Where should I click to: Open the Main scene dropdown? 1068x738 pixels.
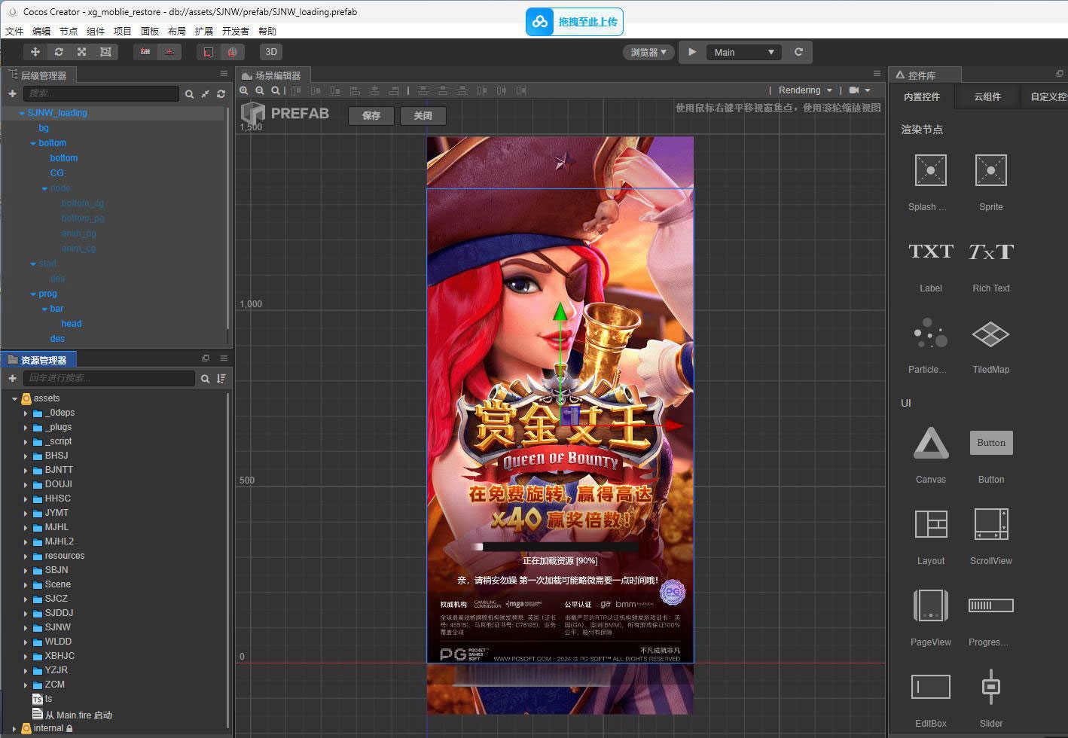(744, 52)
